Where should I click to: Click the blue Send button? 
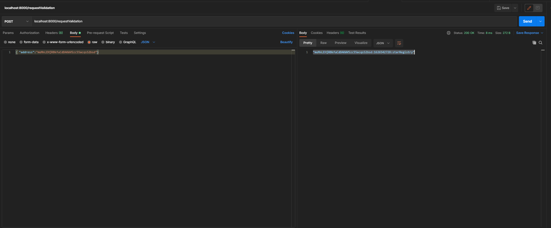(527, 21)
